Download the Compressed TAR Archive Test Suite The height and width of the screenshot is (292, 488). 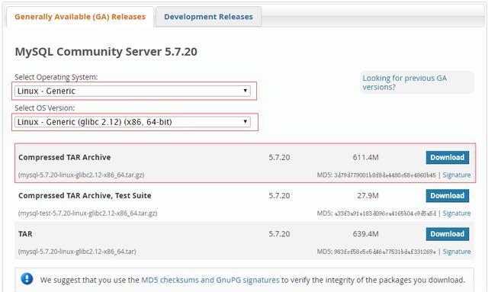(x=448, y=196)
